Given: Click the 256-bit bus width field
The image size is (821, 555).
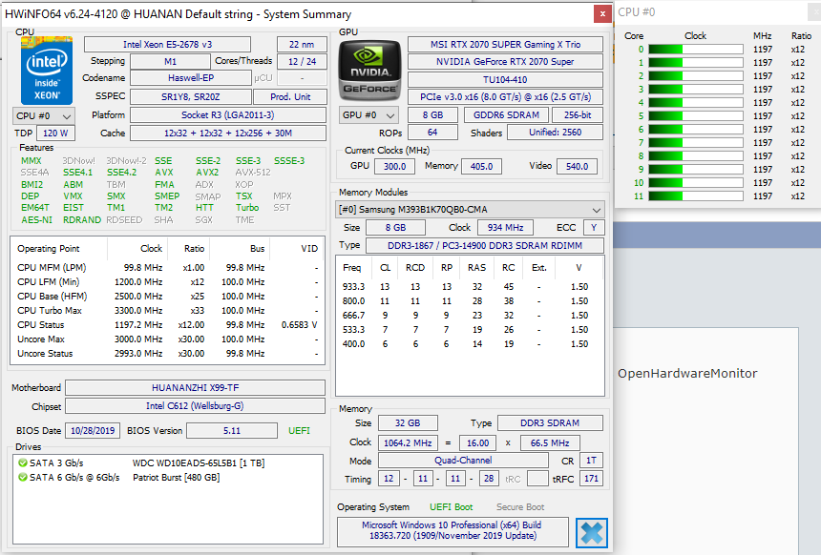Looking at the screenshot, I should [x=578, y=115].
